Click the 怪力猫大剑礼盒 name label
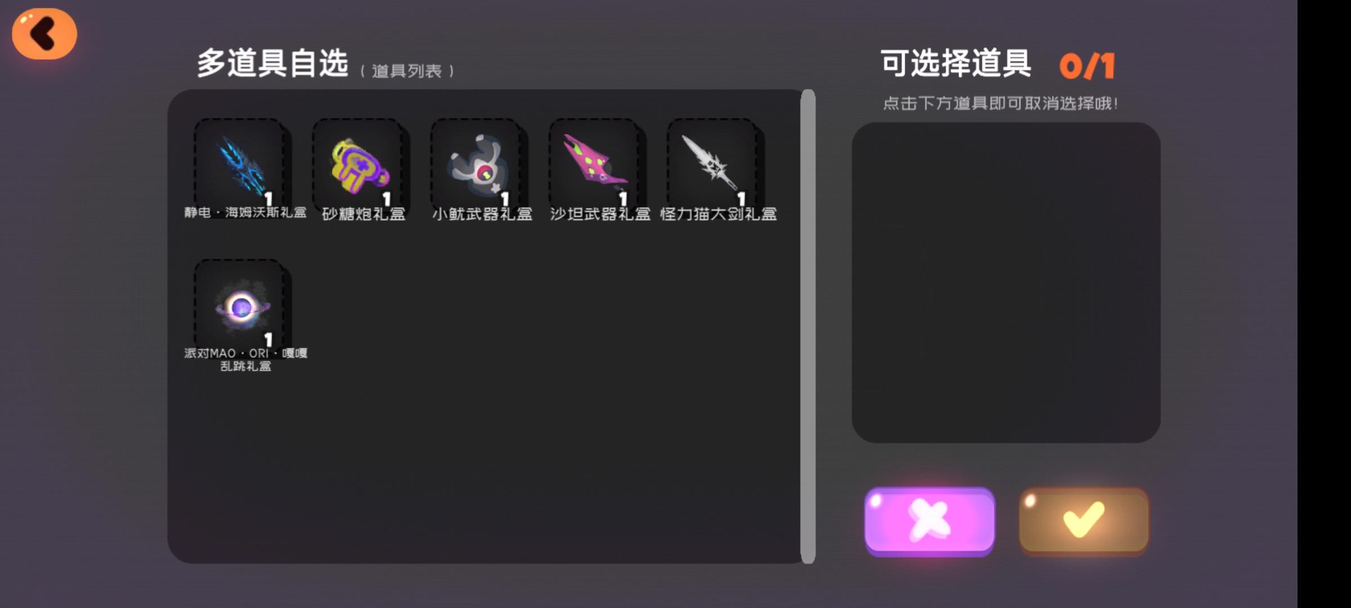Viewport: 1351px width, 608px height. 718,214
